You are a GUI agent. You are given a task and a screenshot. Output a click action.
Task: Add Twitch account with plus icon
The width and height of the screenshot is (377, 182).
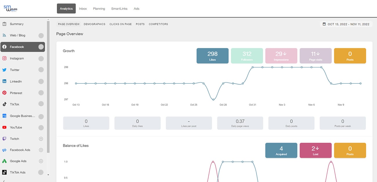41,139
